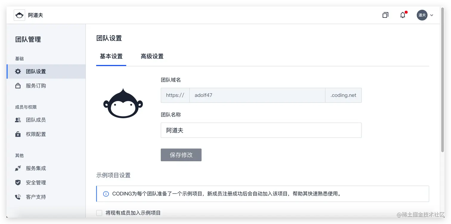Click the https:// prefix label

point(175,95)
